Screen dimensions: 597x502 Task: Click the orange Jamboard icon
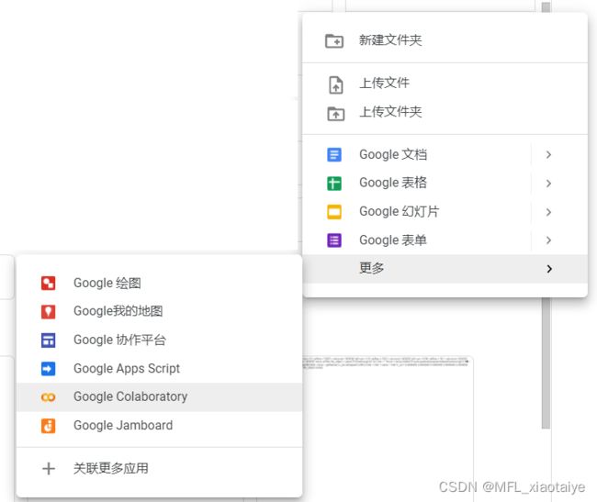pos(49,426)
